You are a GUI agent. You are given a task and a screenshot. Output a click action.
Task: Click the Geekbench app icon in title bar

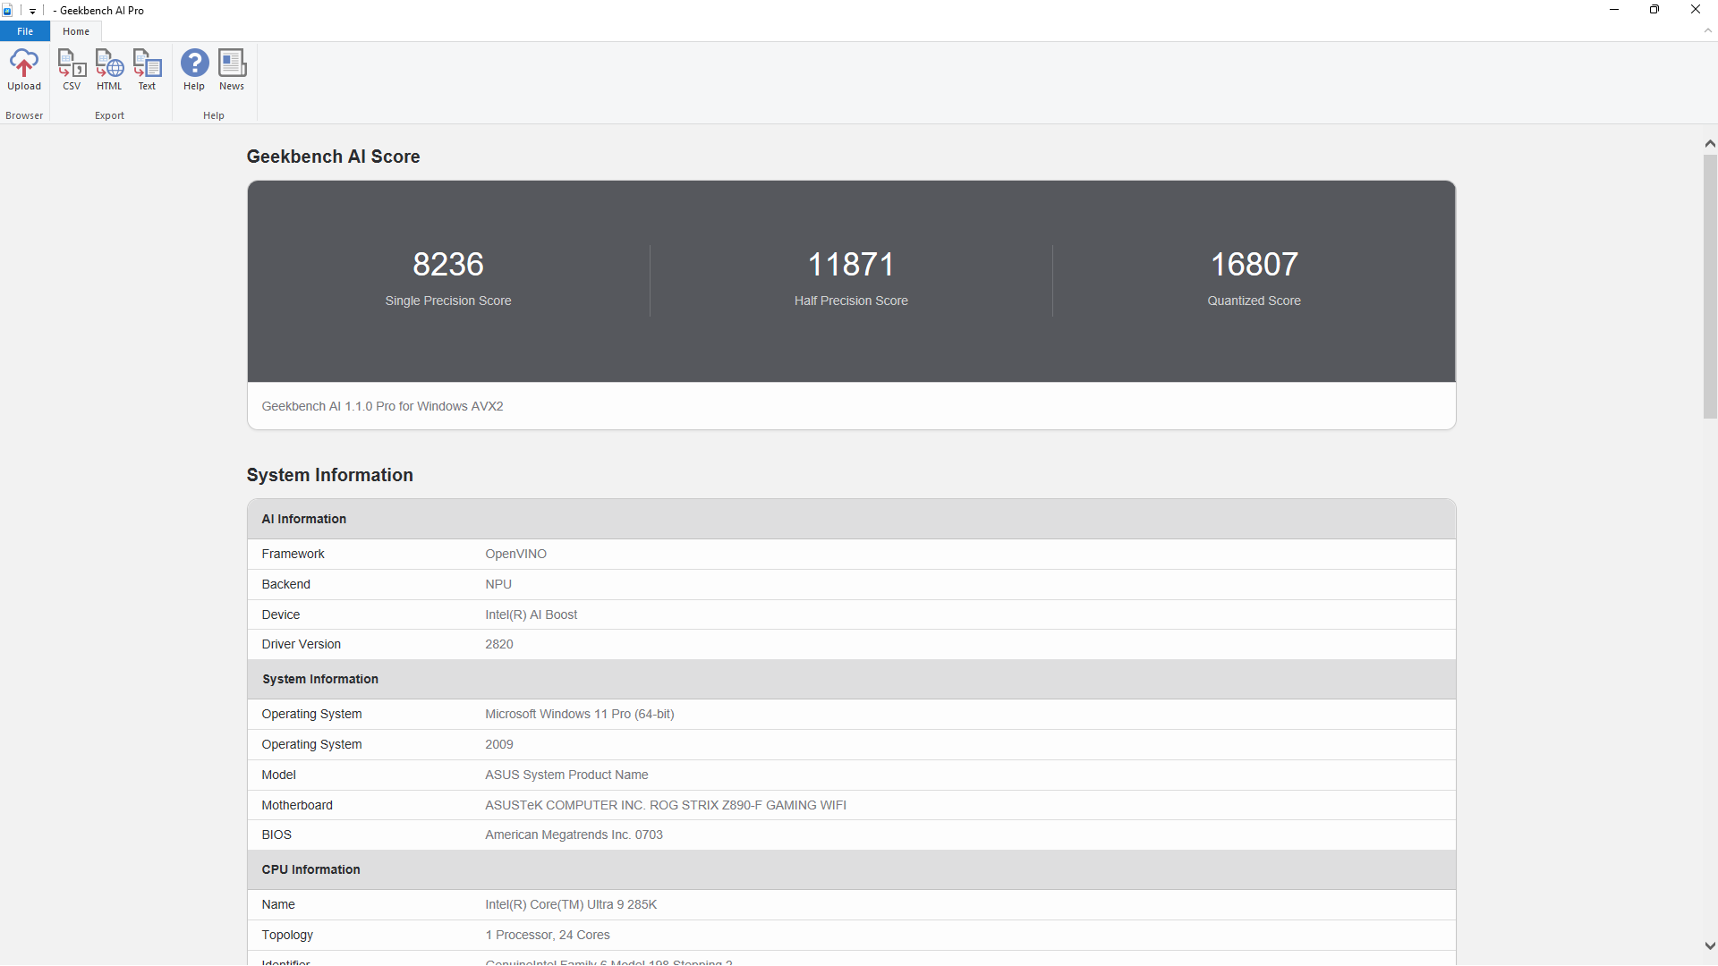pyautogui.click(x=8, y=11)
